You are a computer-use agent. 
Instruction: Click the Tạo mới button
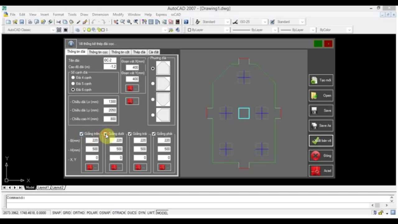(321, 80)
